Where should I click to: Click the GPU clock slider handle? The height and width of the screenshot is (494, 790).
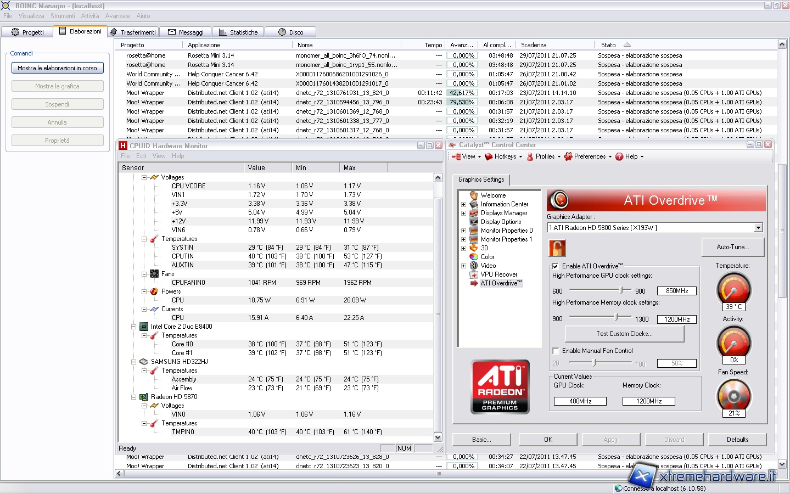click(x=621, y=290)
